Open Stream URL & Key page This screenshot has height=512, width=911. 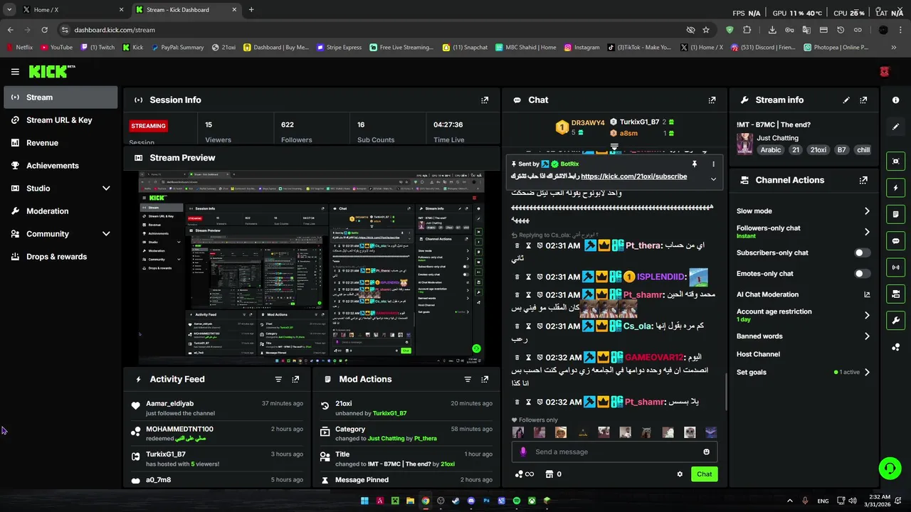pyautogui.click(x=60, y=120)
